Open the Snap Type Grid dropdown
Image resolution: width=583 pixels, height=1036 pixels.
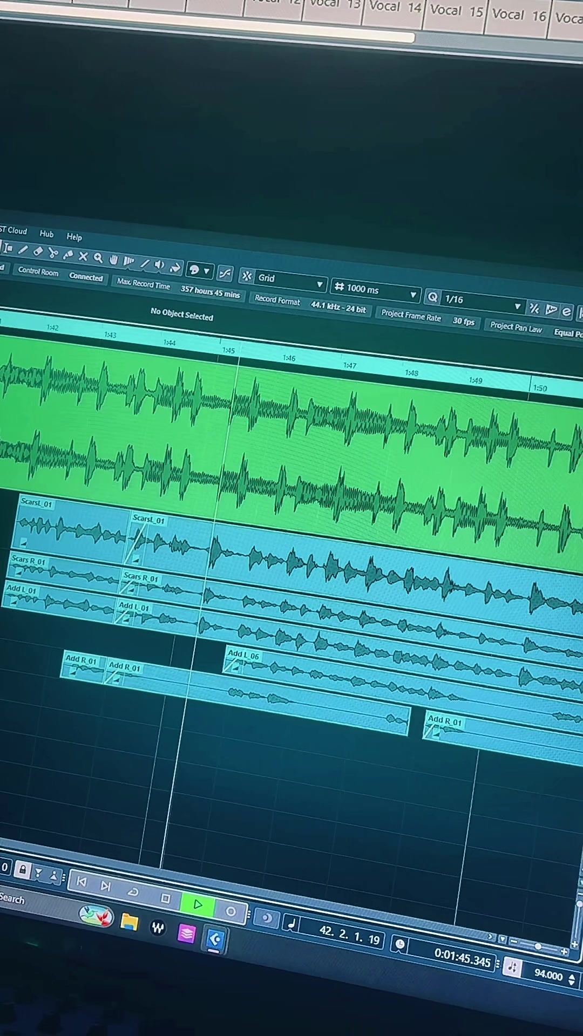(x=290, y=281)
